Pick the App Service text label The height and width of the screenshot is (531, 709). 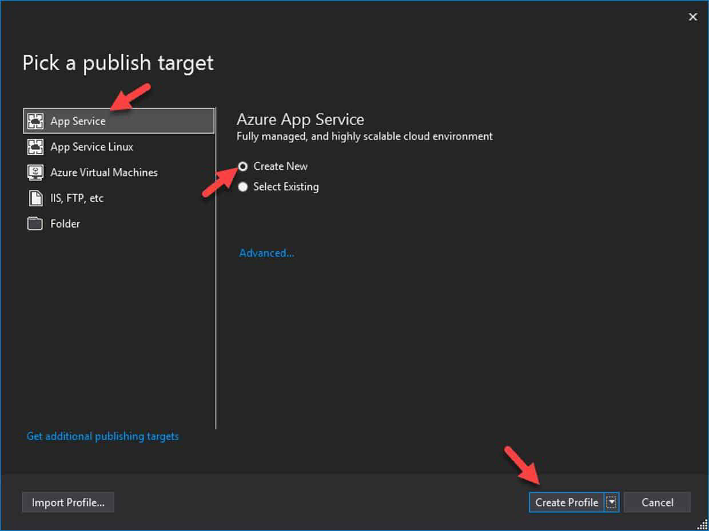(78, 121)
